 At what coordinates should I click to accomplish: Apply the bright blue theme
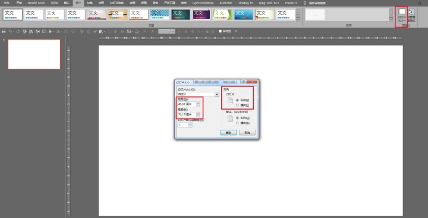tap(244, 14)
